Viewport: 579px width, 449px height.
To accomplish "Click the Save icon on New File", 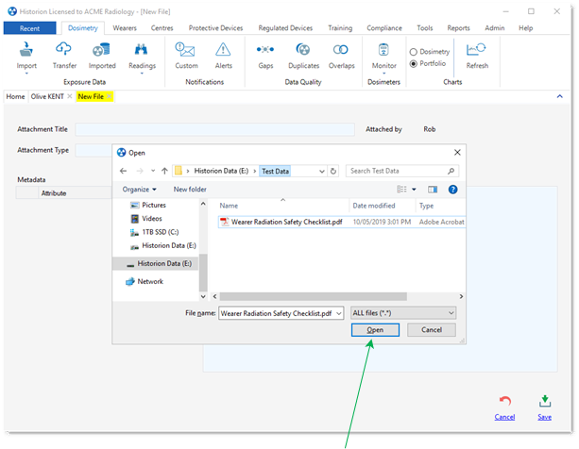I will coord(545,402).
